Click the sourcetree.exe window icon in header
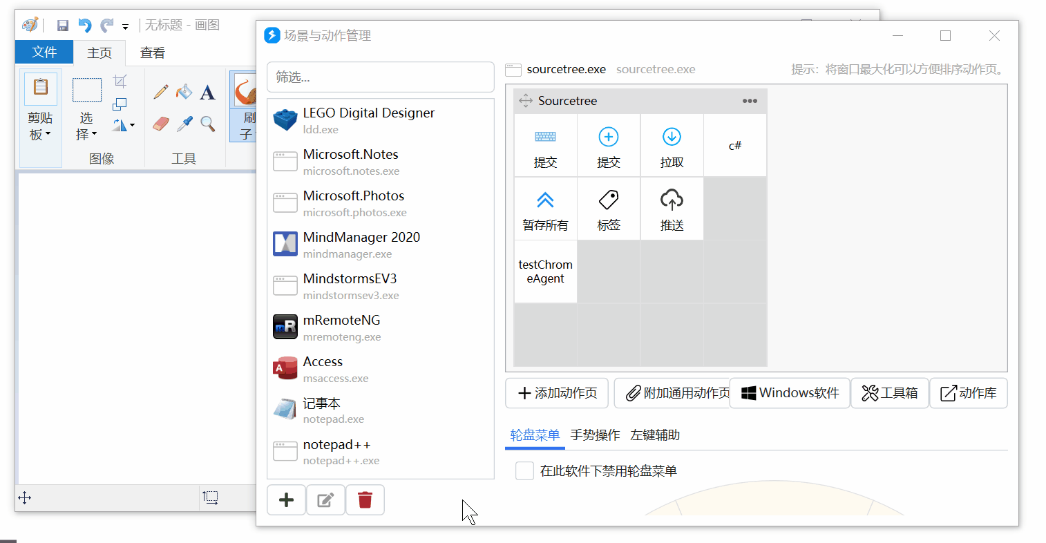Image resolution: width=1046 pixels, height=543 pixels. (x=513, y=70)
